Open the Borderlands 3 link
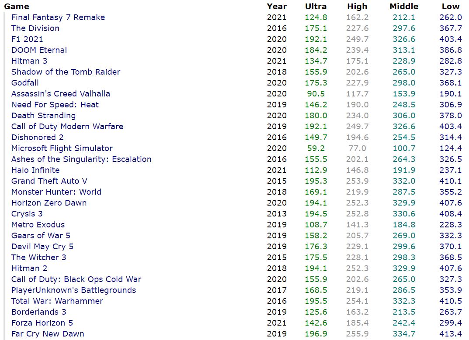This screenshot has width=469, height=340. pyautogui.click(x=38, y=312)
